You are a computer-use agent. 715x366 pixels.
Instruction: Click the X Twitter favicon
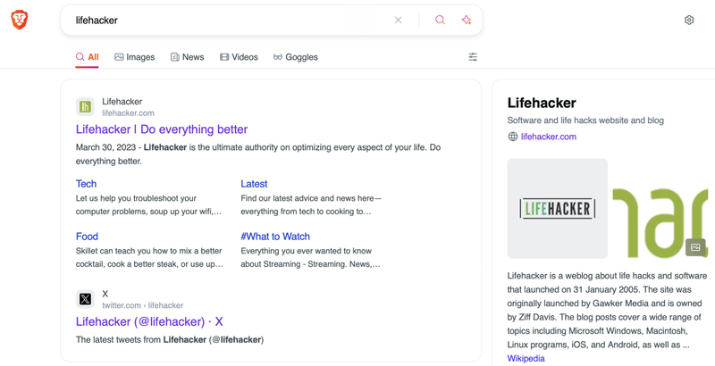coord(85,299)
